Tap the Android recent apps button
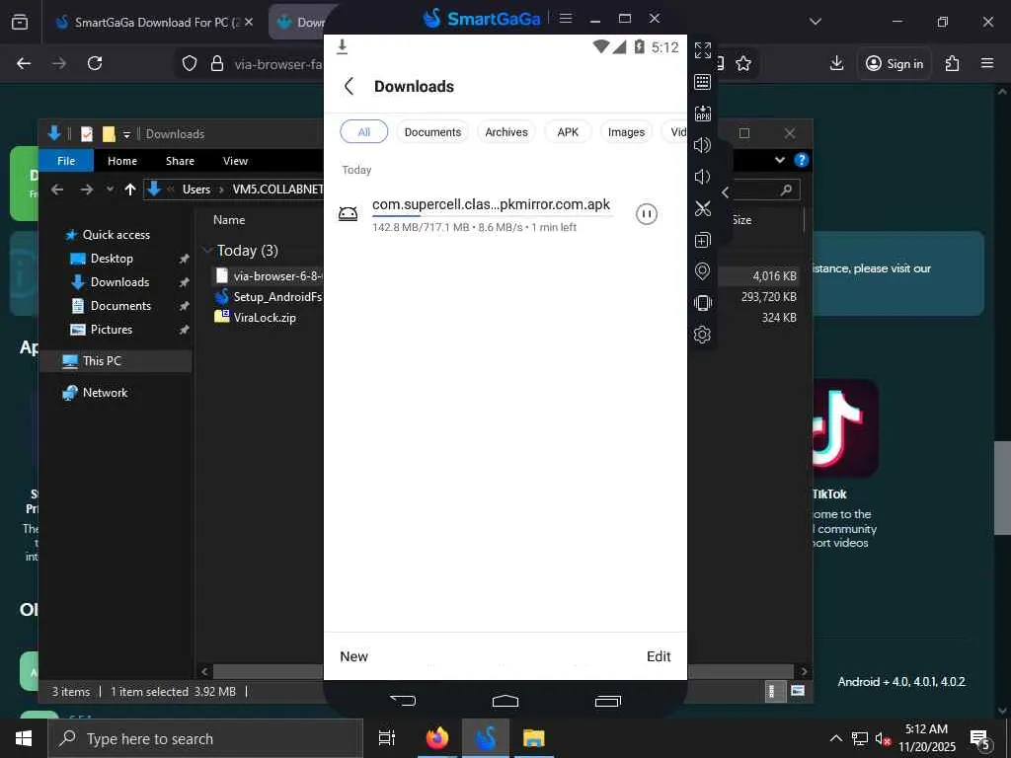The width and height of the screenshot is (1011, 758). [x=607, y=701]
